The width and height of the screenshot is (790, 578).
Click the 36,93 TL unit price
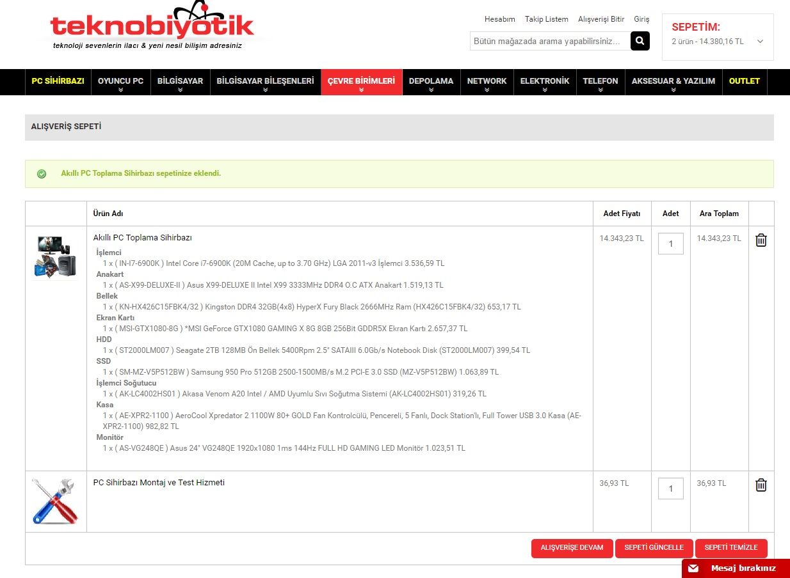pyautogui.click(x=614, y=483)
